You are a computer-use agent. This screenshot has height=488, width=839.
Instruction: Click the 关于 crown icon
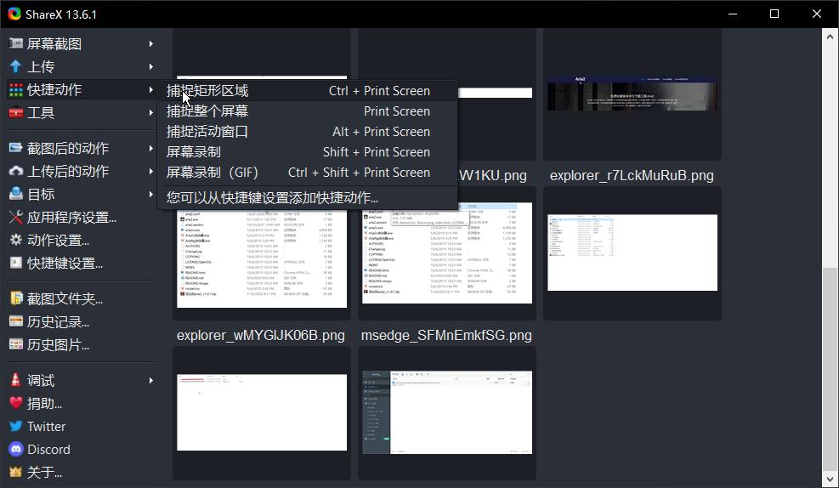[16, 472]
